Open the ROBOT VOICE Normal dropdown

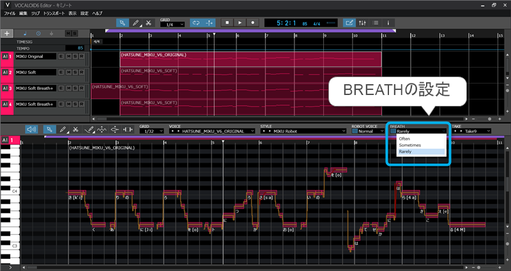point(368,131)
